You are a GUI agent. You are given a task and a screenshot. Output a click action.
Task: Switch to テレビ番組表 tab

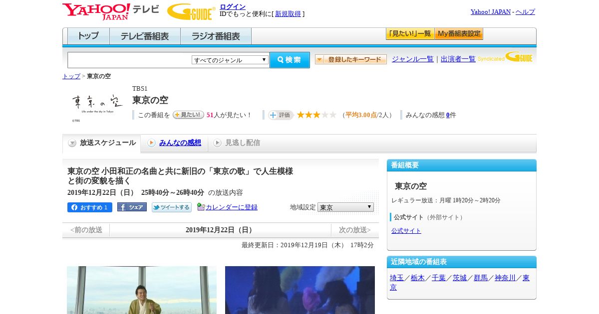point(145,36)
